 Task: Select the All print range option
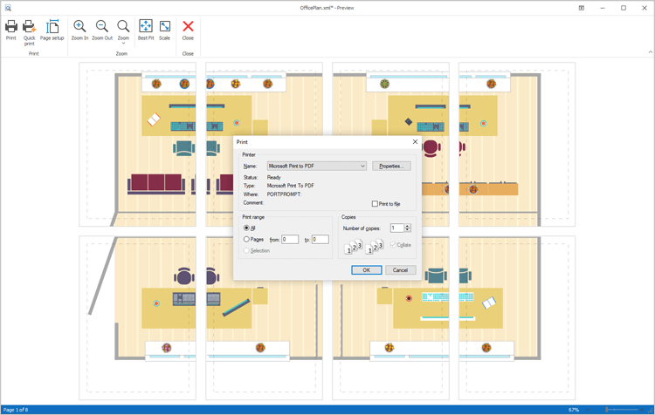[247, 228]
